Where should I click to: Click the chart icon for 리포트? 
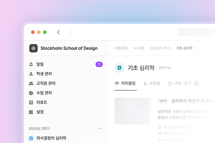pyautogui.click(x=31, y=102)
